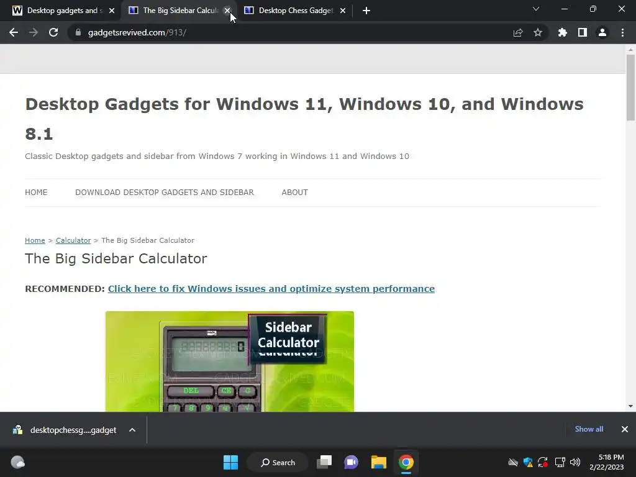Follow the Home breadcrumb link
The image size is (636, 477).
35,240
